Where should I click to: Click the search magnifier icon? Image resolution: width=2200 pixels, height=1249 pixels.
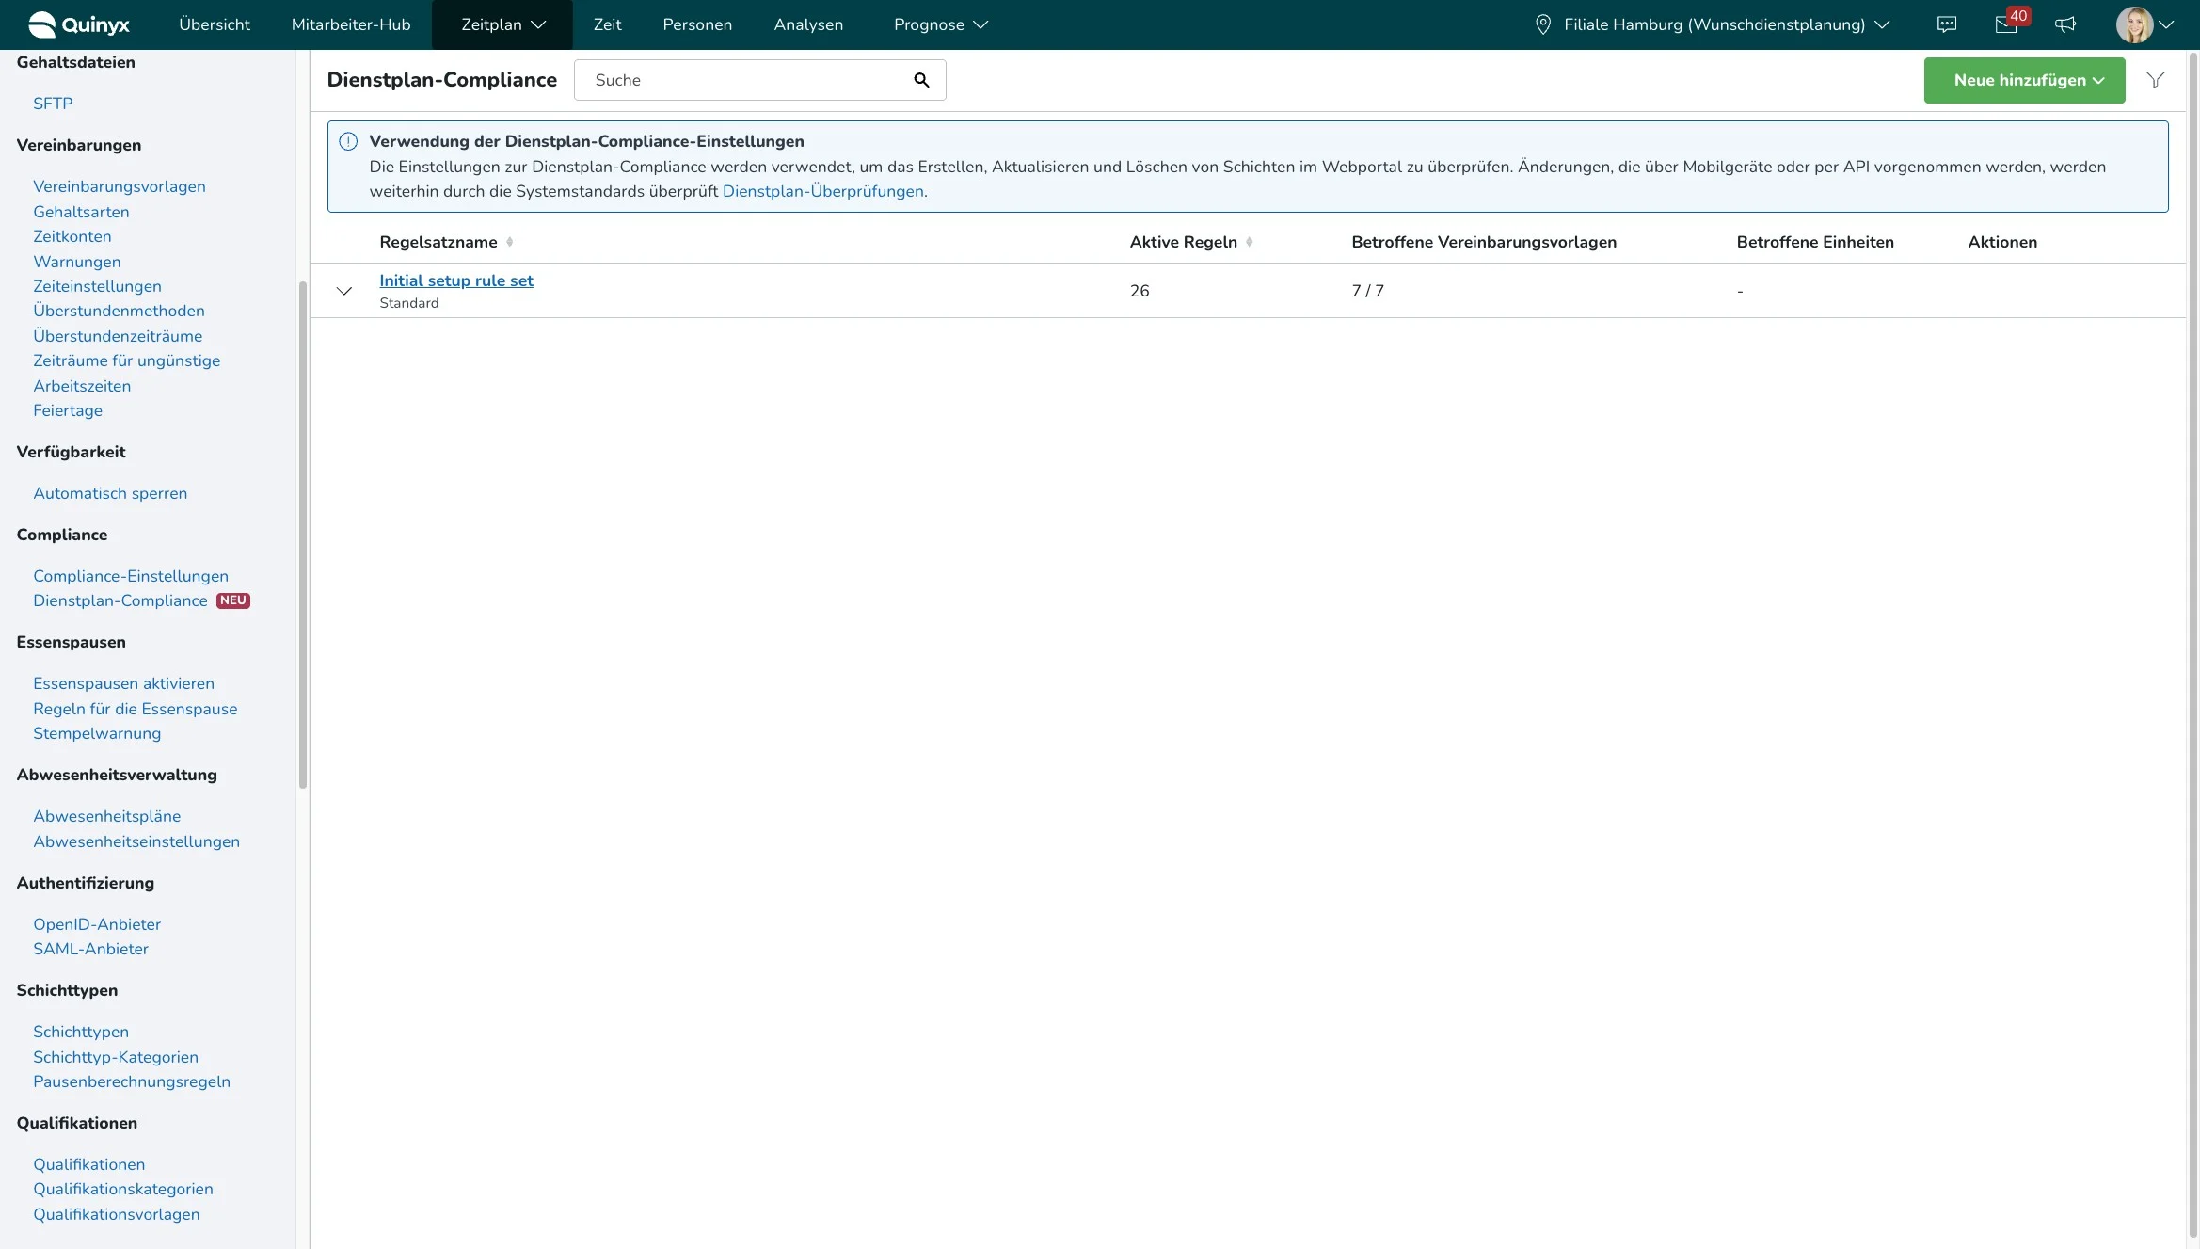921,80
